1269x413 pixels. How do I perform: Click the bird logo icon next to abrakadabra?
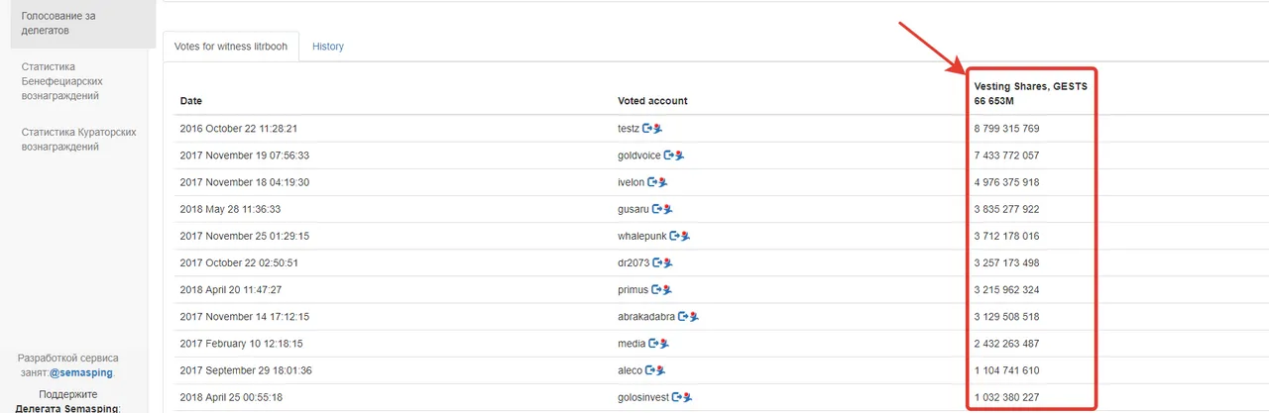[696, 317]
